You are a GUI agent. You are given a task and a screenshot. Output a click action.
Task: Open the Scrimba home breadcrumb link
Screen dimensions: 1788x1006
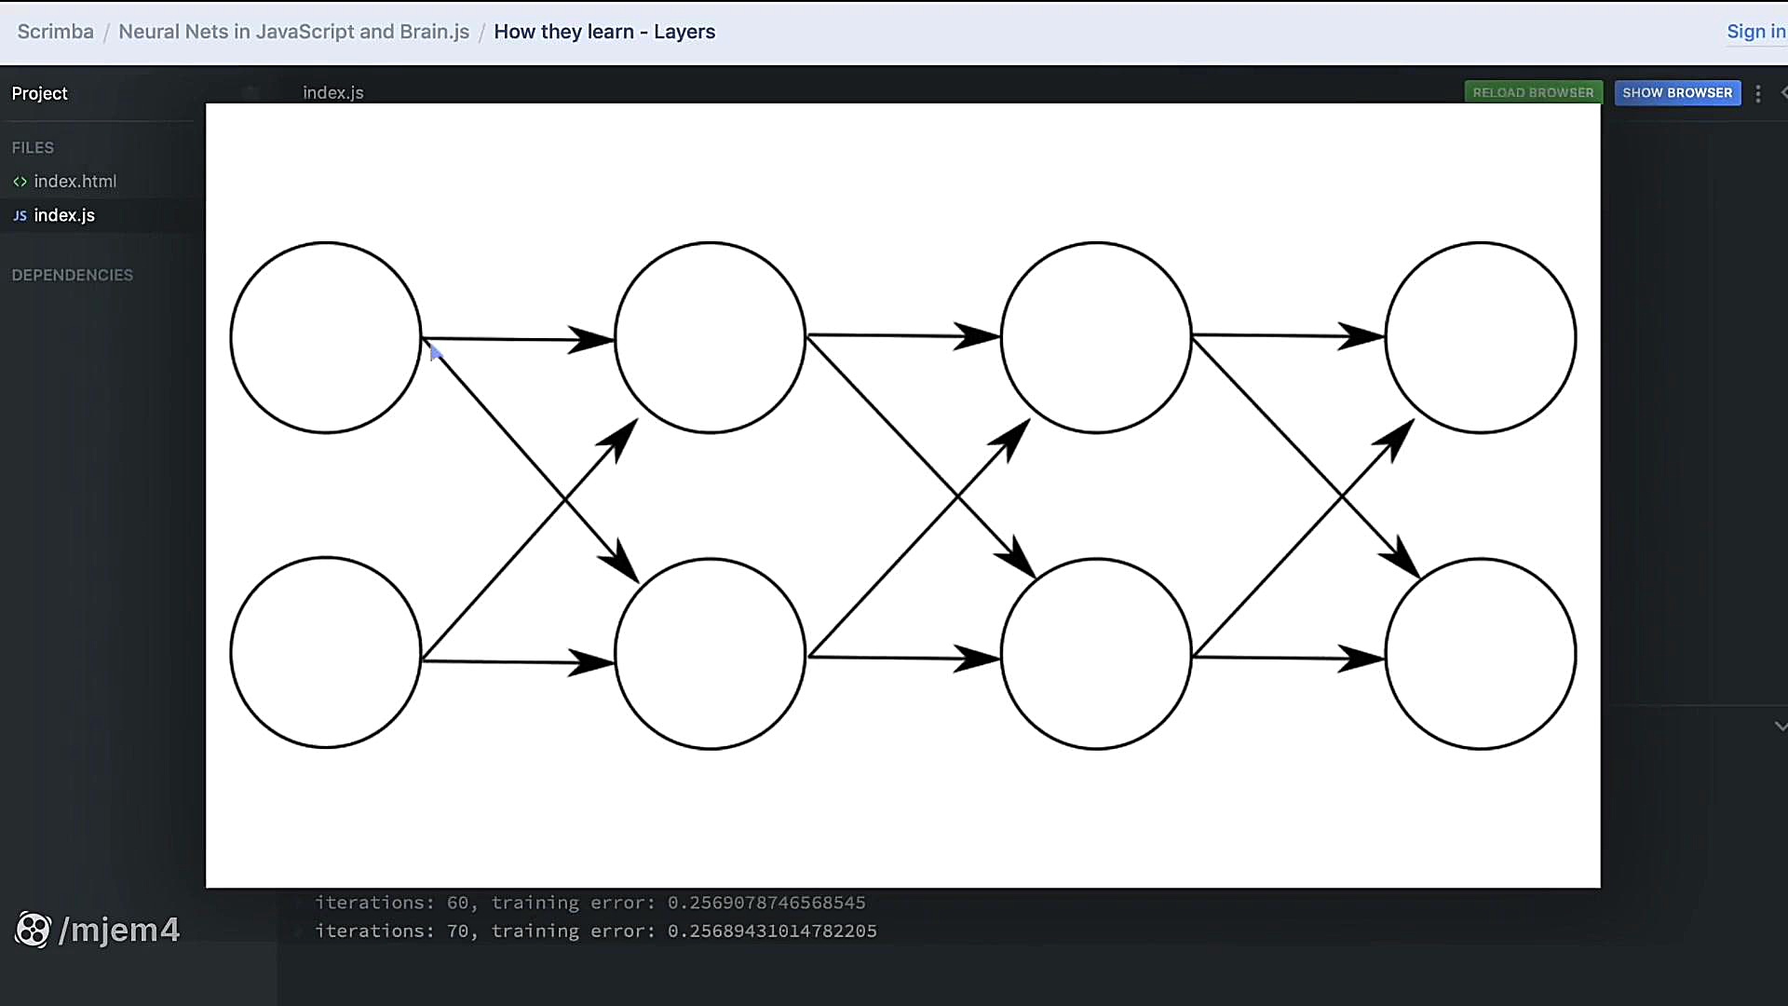[x=55, y=32]
